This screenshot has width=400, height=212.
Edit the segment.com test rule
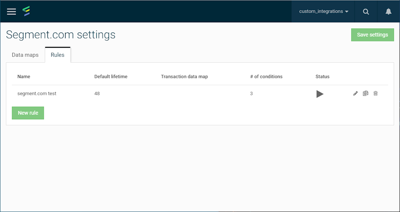[355, 93]
